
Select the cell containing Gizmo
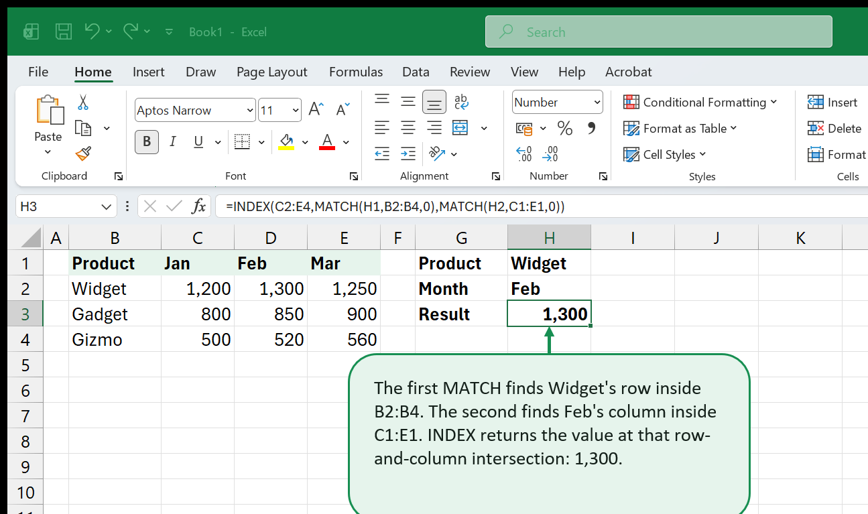(115, 339)
